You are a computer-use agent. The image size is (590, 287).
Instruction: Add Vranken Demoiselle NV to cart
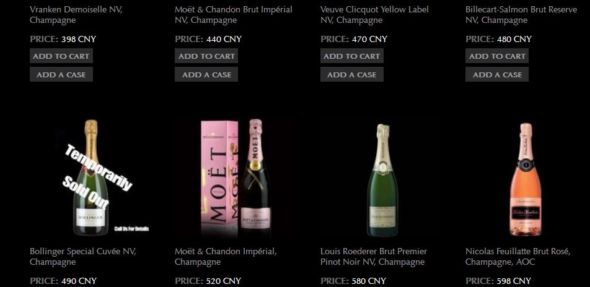click(x=61, y=56)
